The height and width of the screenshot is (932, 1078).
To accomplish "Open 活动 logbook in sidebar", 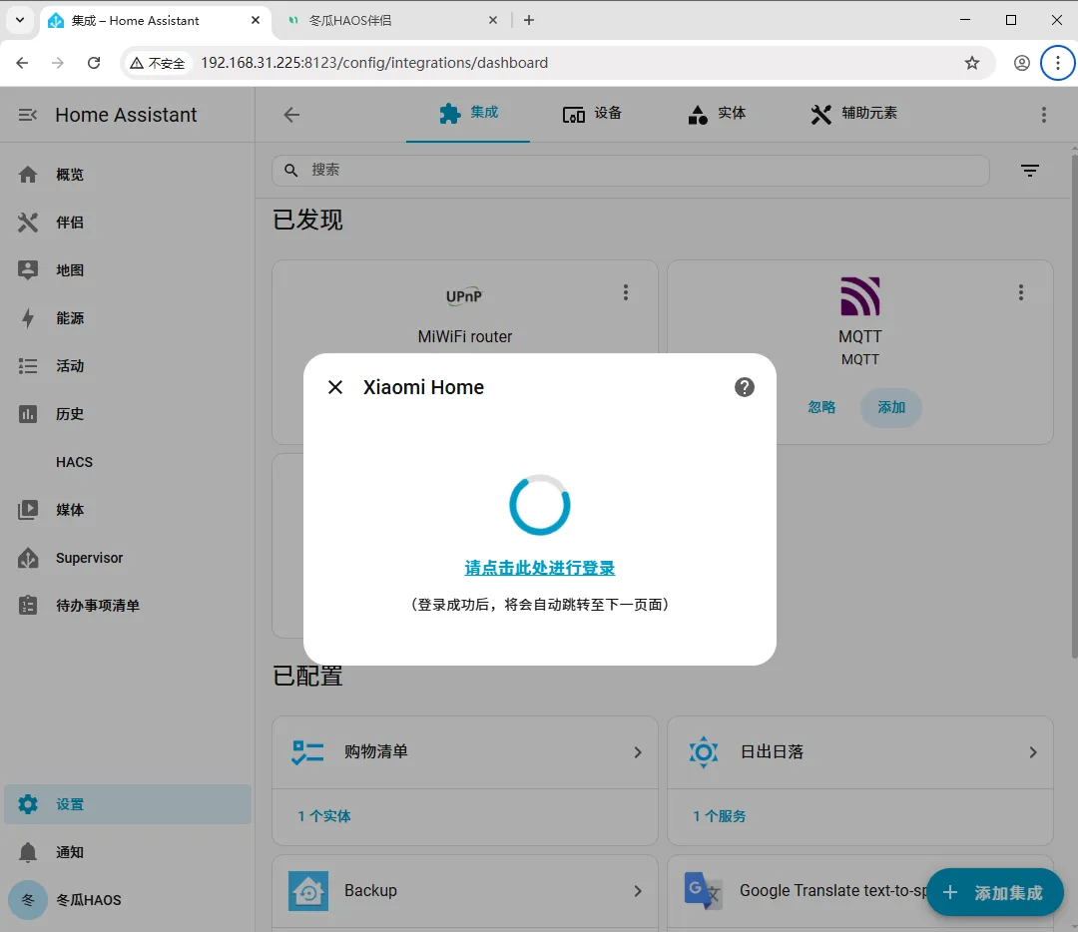I will (x=128, y=366).
